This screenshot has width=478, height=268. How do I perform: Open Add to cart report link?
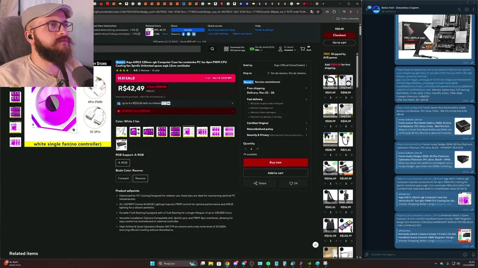(242, 33)
